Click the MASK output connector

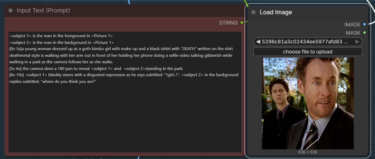[x=364, y=33]
